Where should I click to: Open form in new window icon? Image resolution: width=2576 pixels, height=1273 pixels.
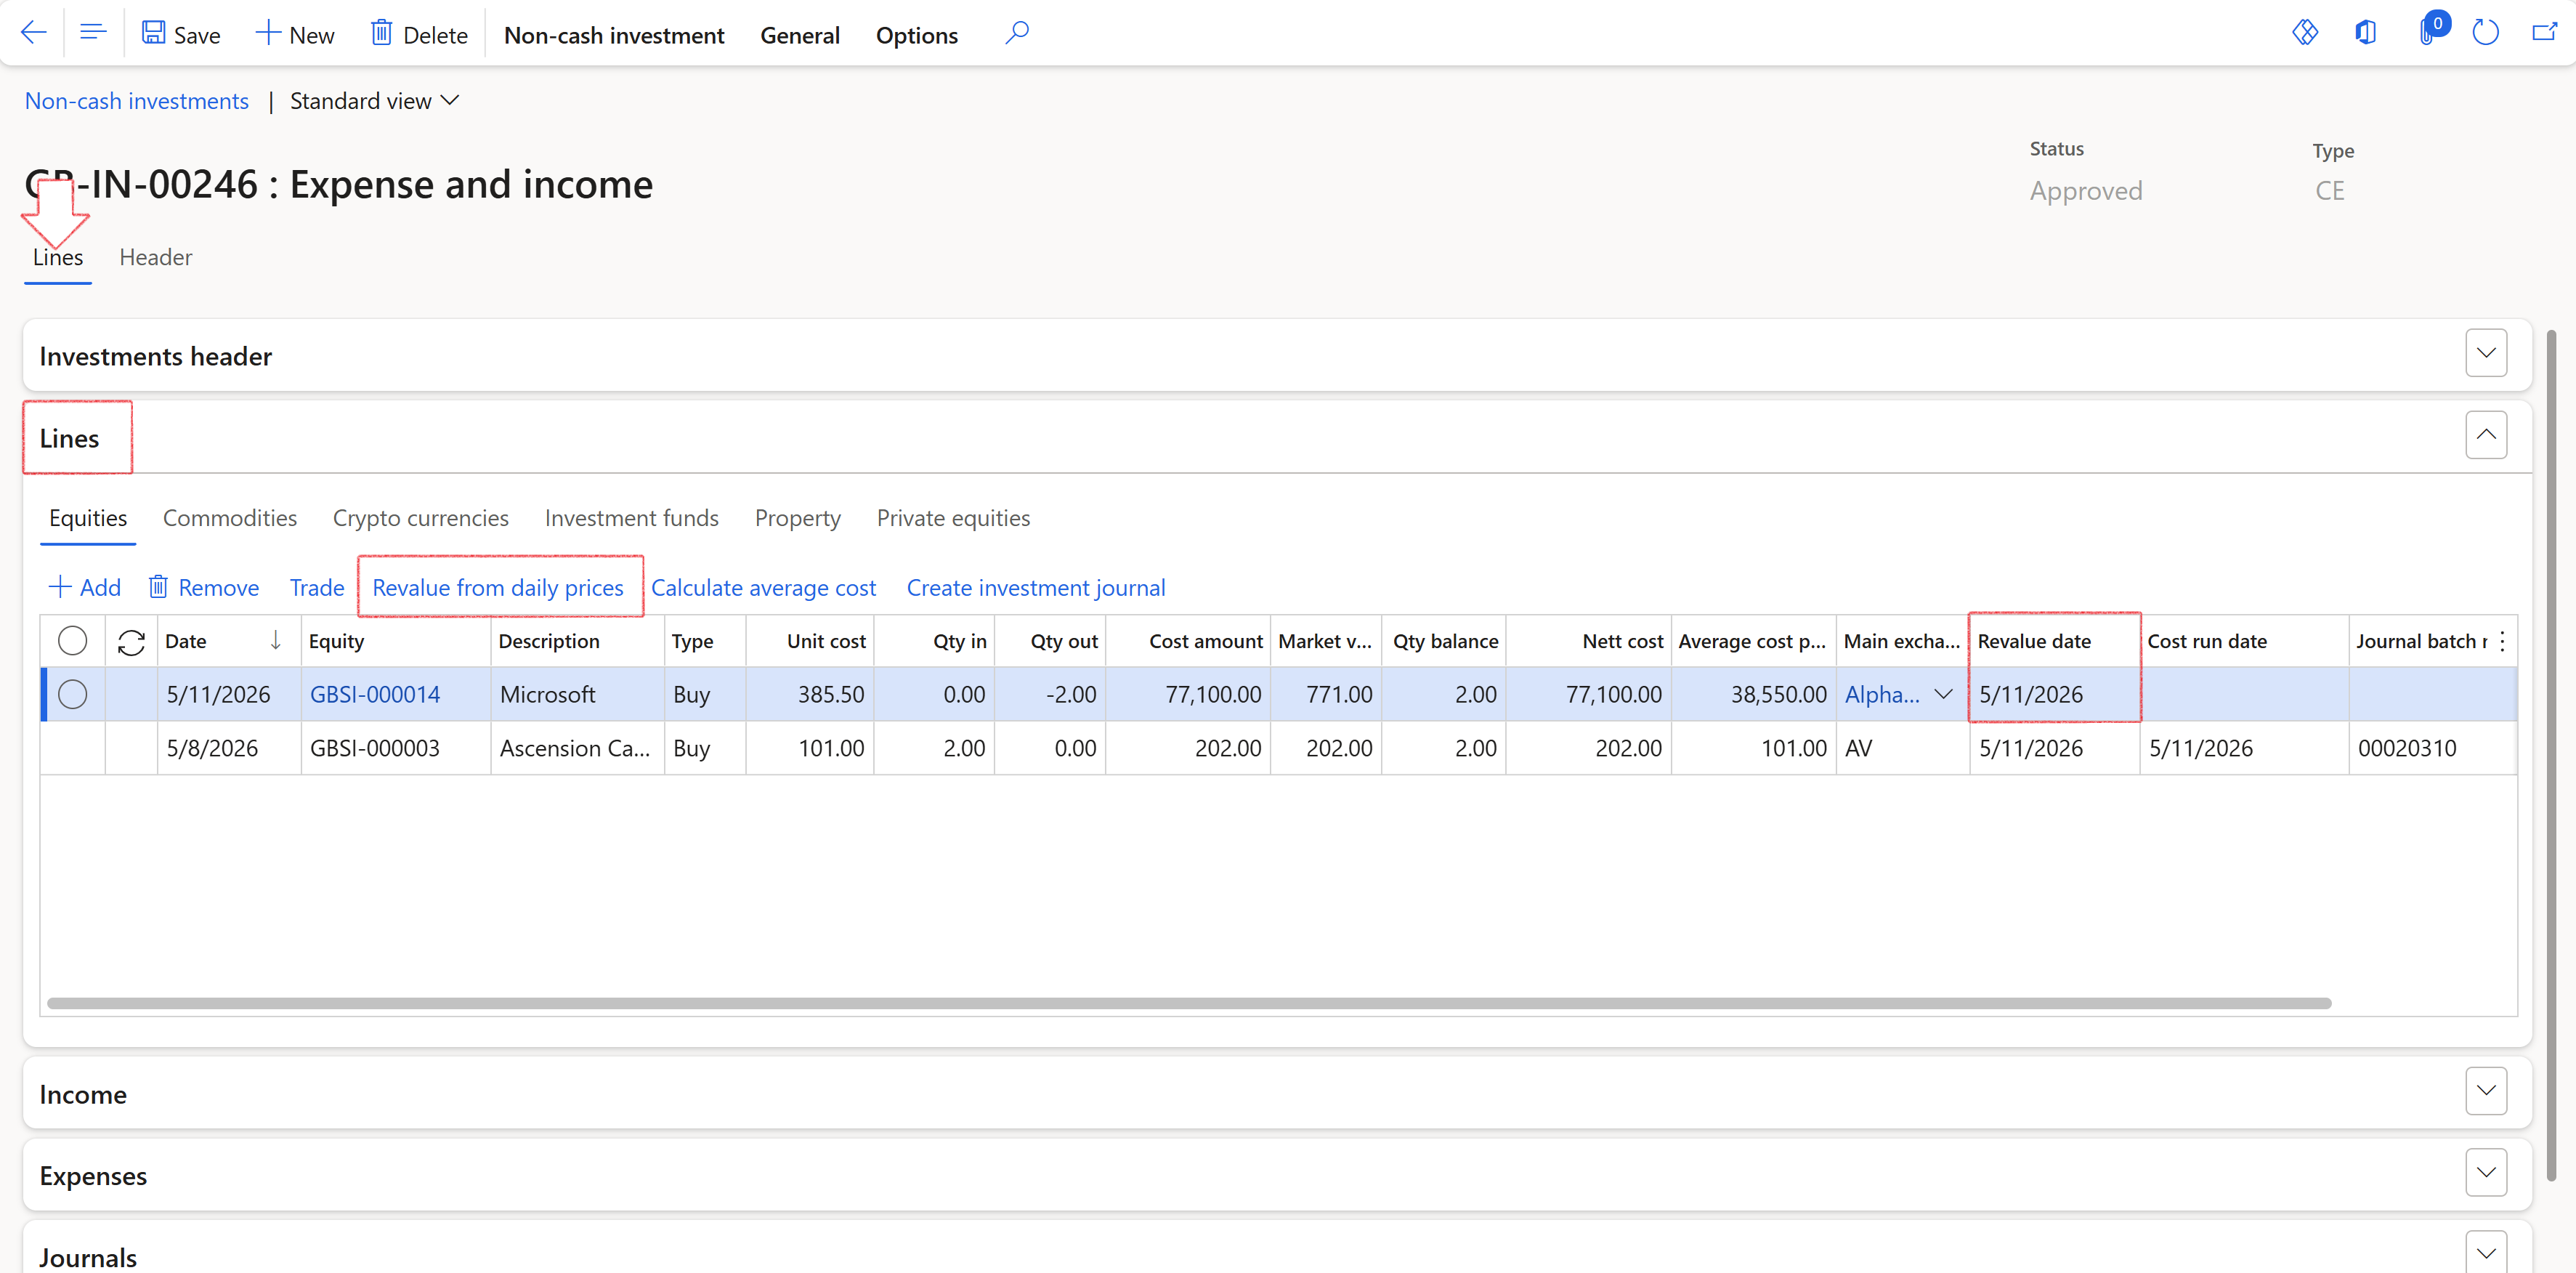[2544, 33]
